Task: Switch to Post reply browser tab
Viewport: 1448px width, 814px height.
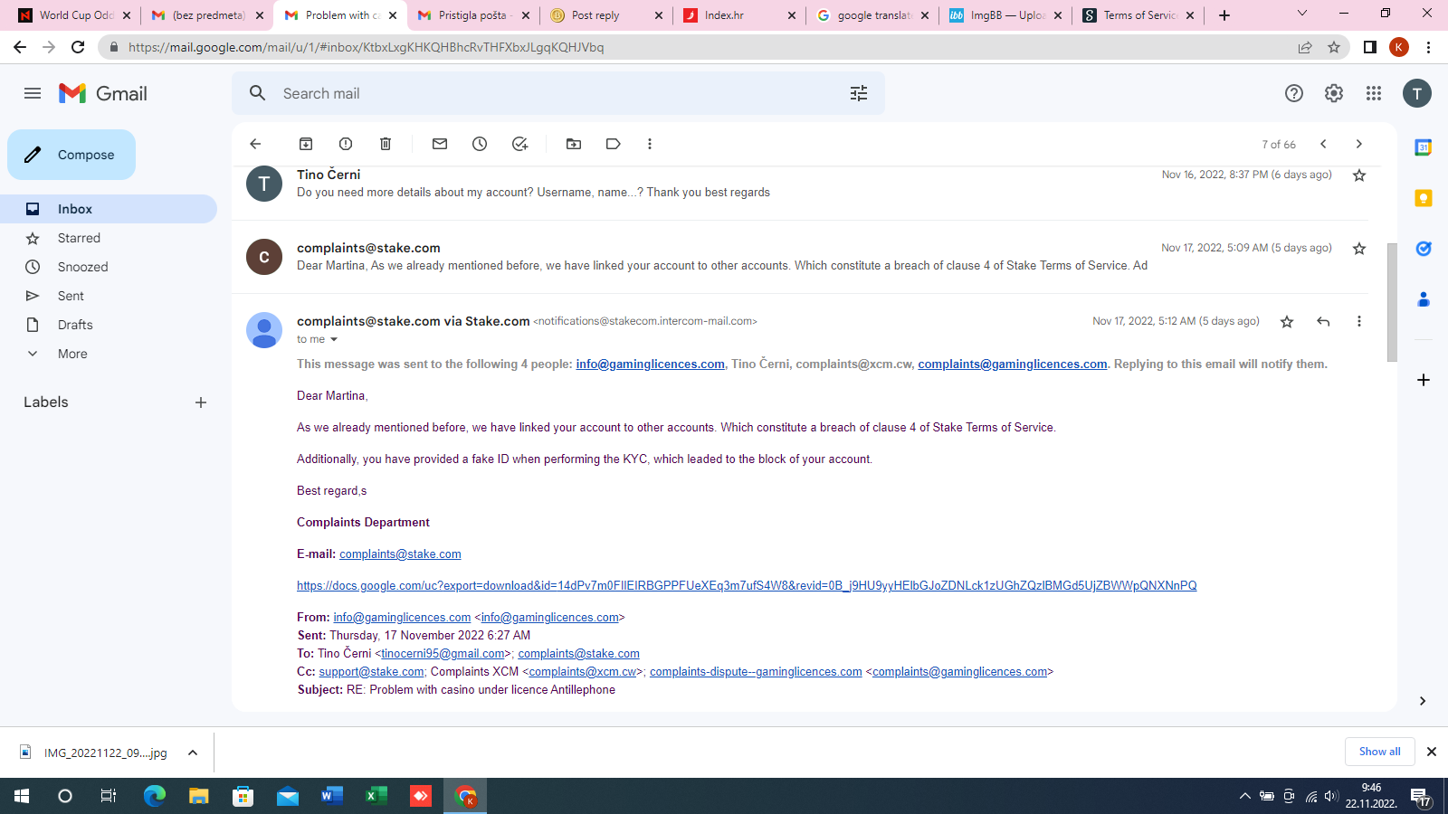Action: tap(605, 15)
